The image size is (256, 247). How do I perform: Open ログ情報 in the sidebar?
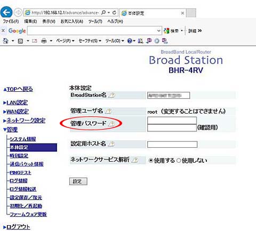tap(19, 181)
